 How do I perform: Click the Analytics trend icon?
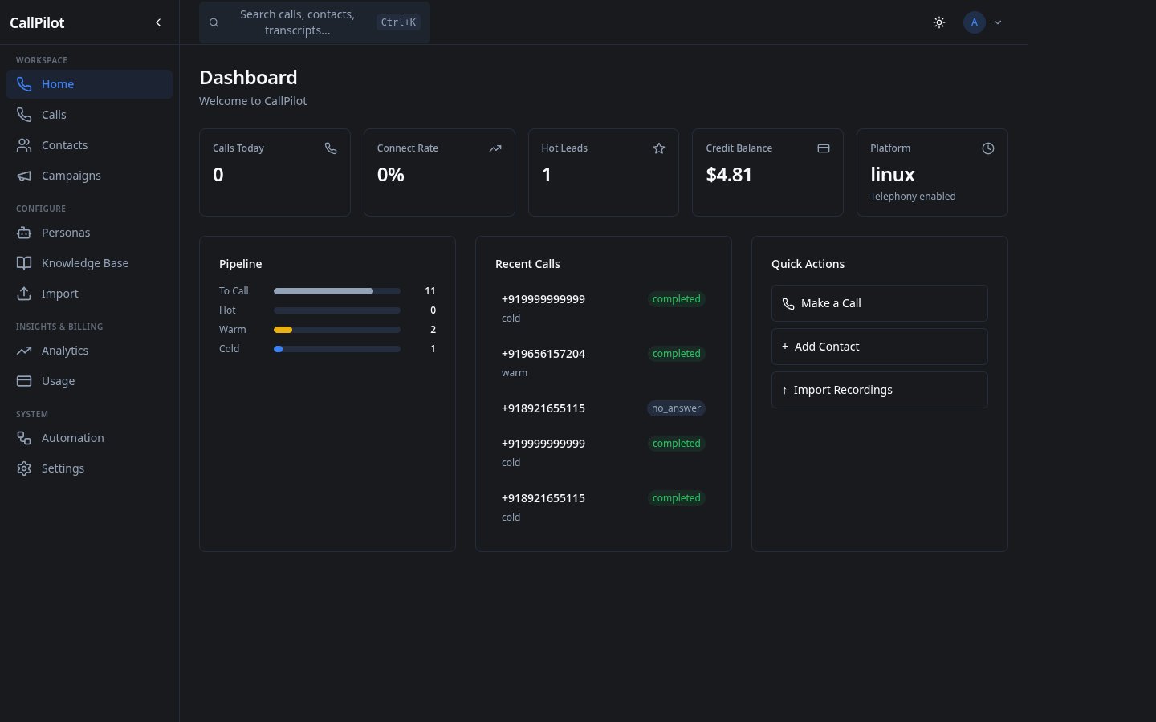pos(24,351)
